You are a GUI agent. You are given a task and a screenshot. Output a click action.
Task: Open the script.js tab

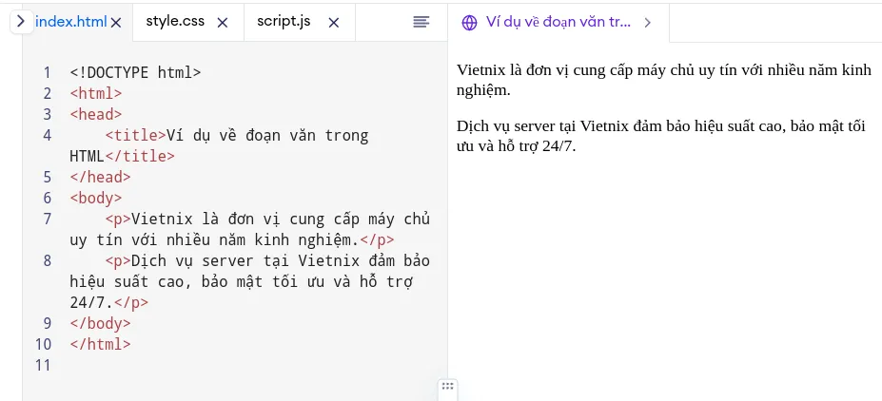[284, 21]
